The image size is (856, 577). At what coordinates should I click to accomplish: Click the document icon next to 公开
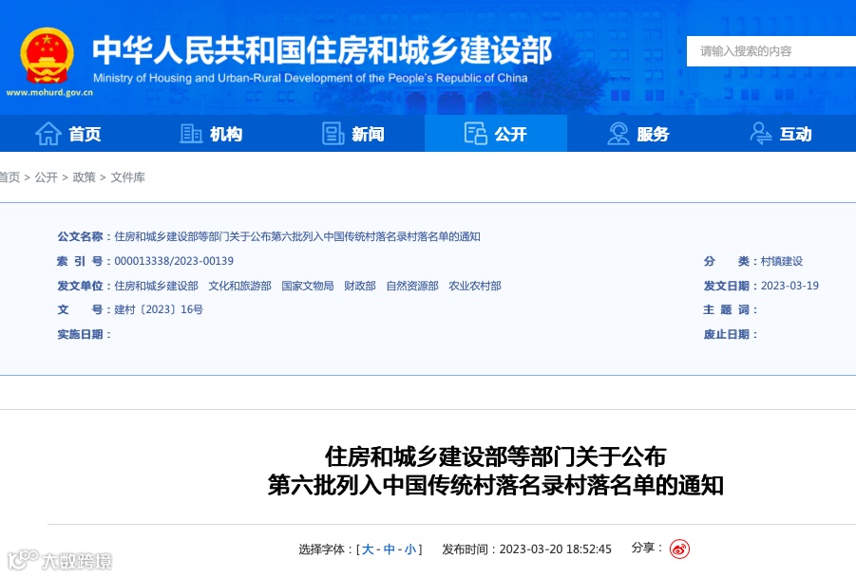point(475,134)
